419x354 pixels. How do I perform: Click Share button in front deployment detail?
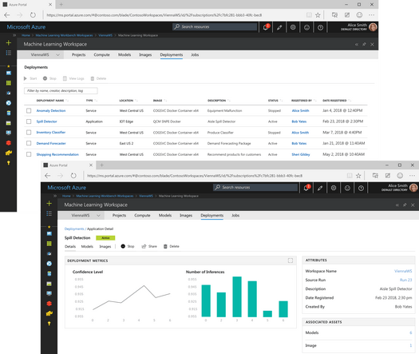(x=149, y=246)
